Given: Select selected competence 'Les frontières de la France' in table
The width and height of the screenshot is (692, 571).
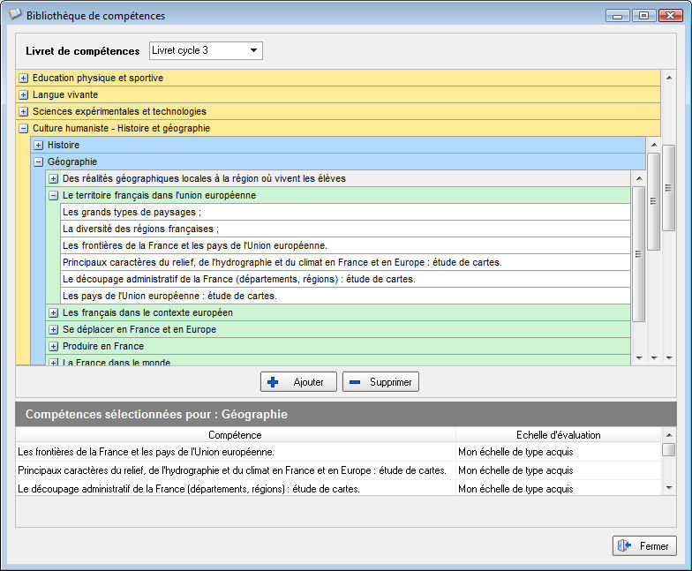Looking at the screenshot, I should pyautogui.click(x=235, y=452).
